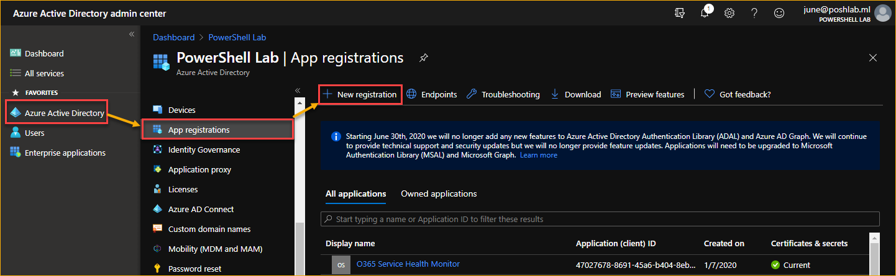Click the user account avatar
Screen dimensions: 896x276
coord(882,13)
